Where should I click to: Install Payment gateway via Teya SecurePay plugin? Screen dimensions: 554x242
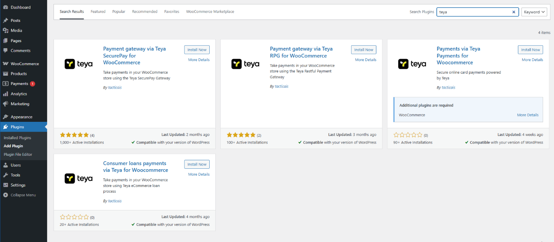coord(197,50)
